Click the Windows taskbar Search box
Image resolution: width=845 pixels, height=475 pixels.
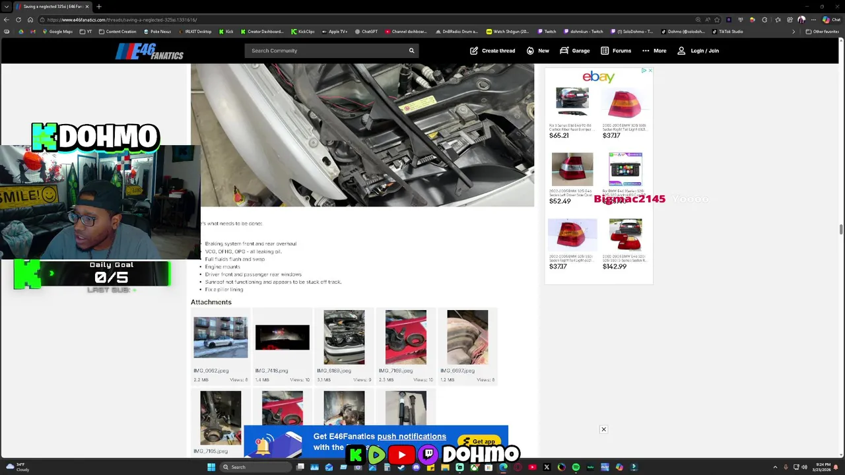coord(255,467)
